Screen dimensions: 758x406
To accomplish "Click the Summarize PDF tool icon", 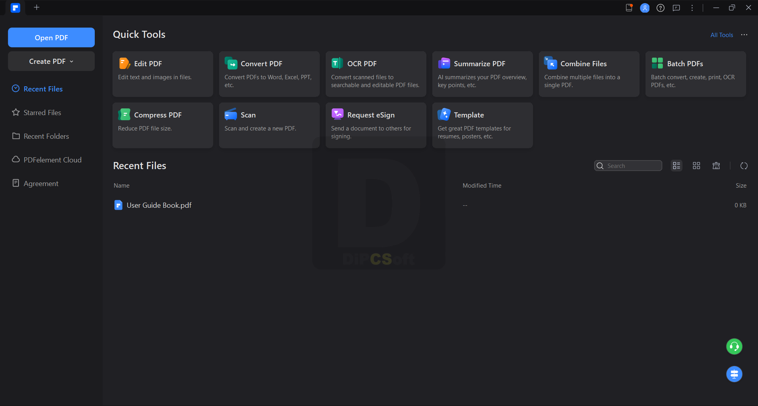I will point(444,63).
